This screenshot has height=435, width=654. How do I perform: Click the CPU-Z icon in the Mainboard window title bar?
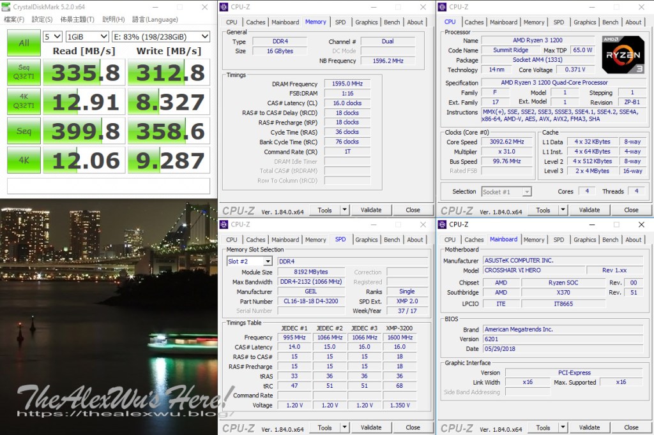441,225
